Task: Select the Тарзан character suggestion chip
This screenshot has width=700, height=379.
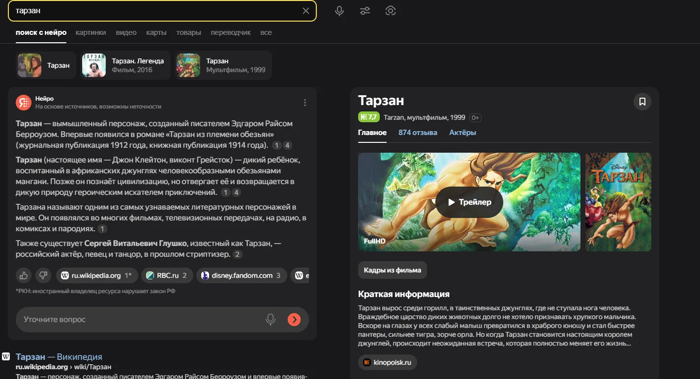Action: pyautogui.click(x=46, y=65)
